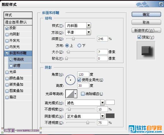
Task: Open the 样式 内斜面 dropdown
Action: (x=78, y=25)
